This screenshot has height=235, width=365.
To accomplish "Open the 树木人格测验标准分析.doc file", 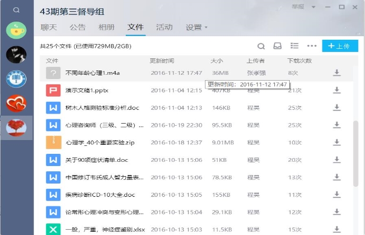I will [x=102, y=108].
